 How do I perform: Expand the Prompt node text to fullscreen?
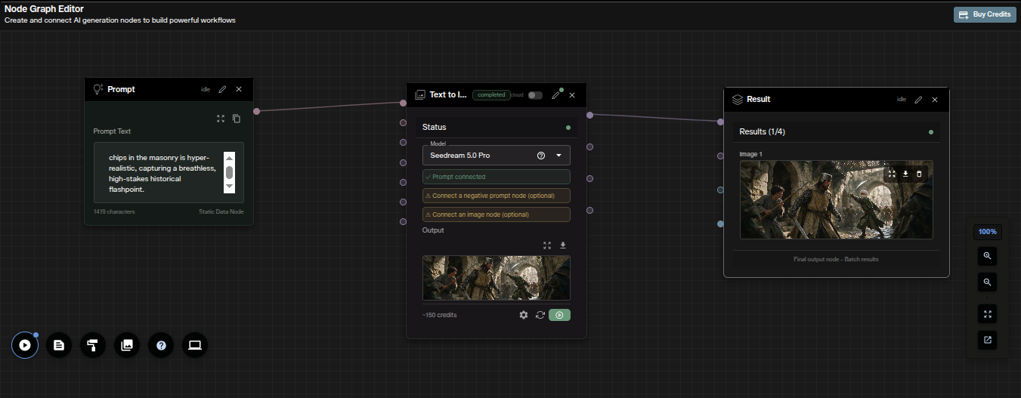pos(221,119)
